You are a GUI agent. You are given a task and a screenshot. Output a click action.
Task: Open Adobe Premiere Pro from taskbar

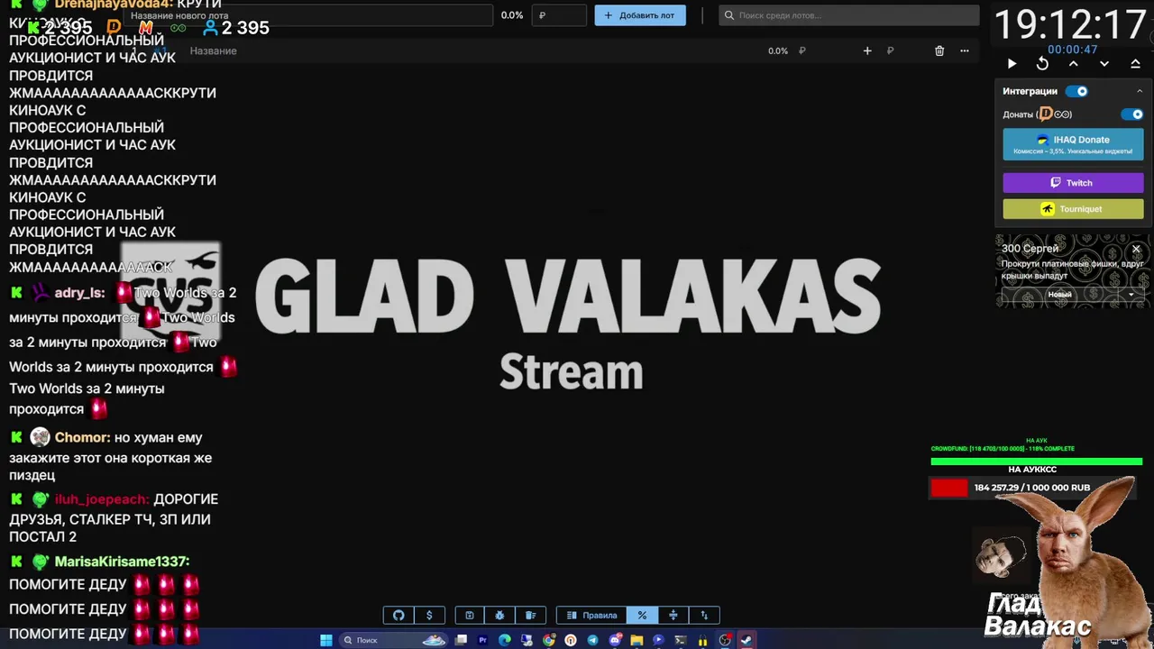(482, 640)
